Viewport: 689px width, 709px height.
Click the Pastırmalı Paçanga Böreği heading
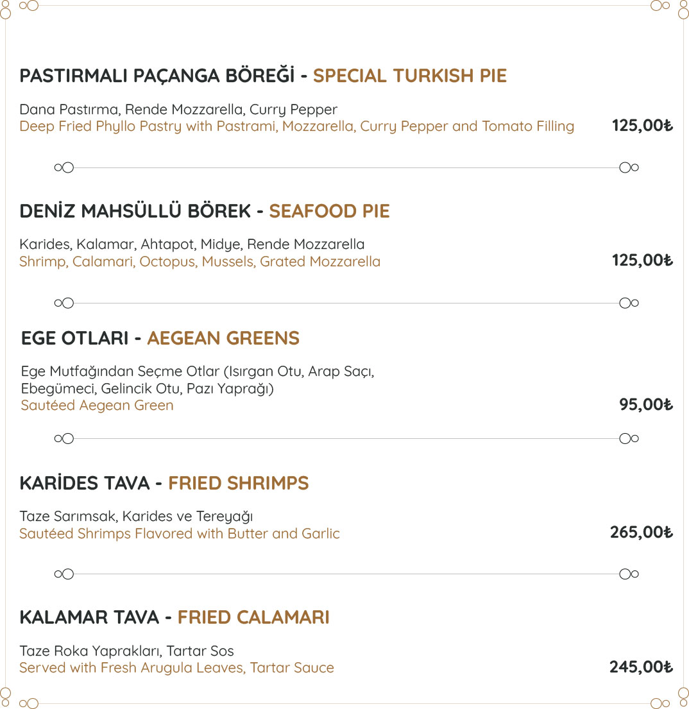[157, 76]
